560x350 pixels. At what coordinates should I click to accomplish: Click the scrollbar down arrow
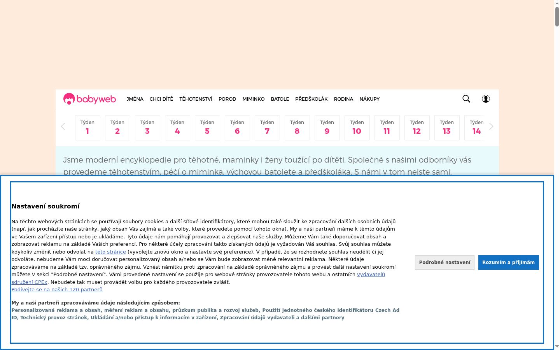coord(557,346)
